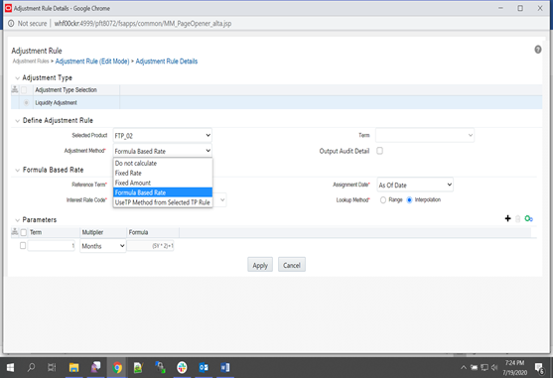Image resolution: width=553 pixels, height=378 pixels.
Task: Click the hierarchy icon in Parameters table header
Action: click(15, 232)
